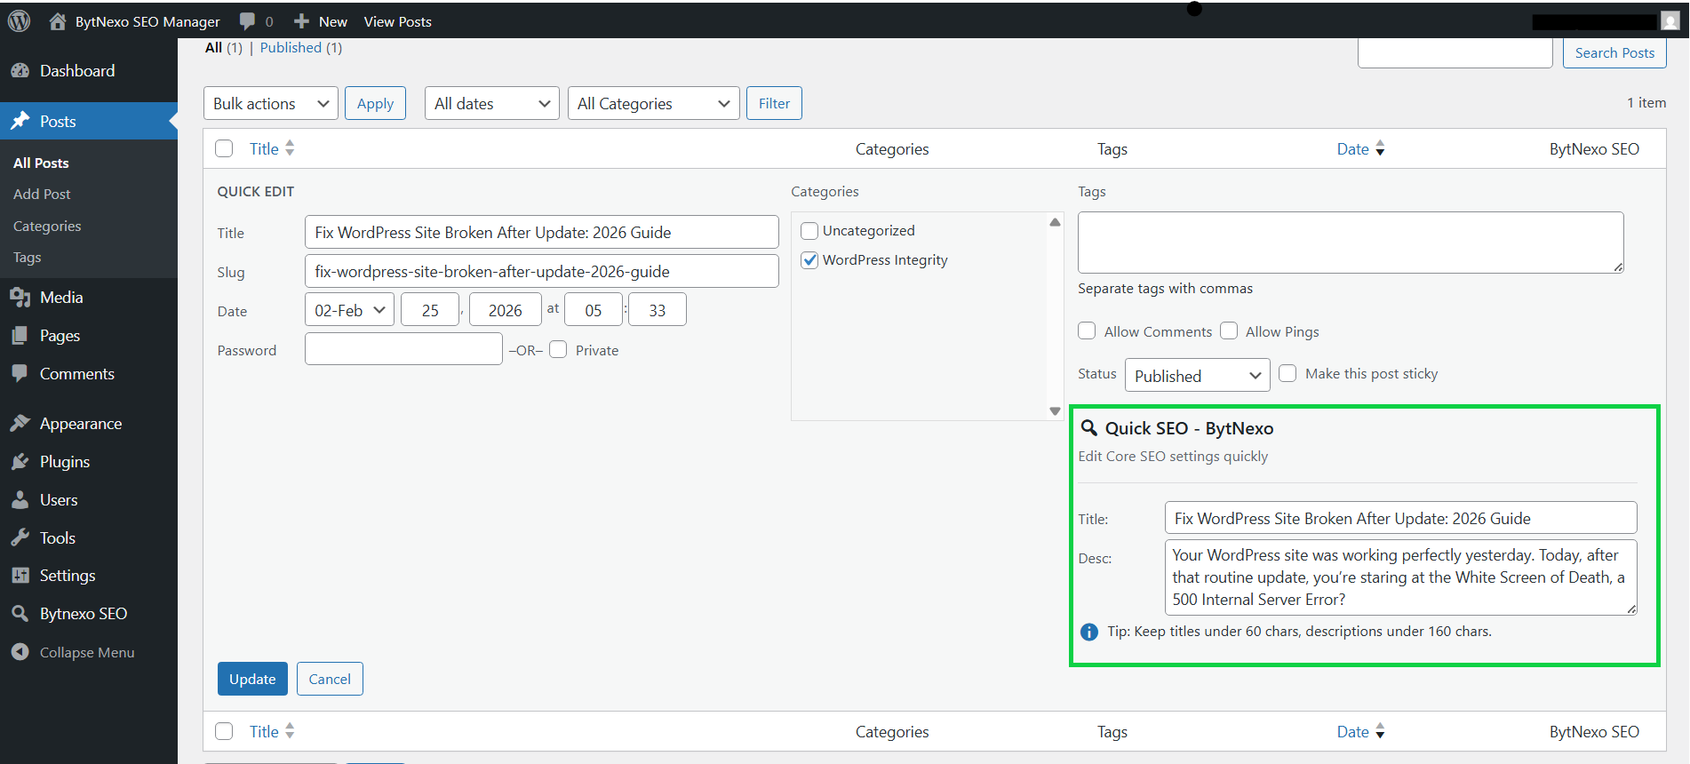
Task: Open the Status Published dropdown
Action: [x=1197, y=376]
